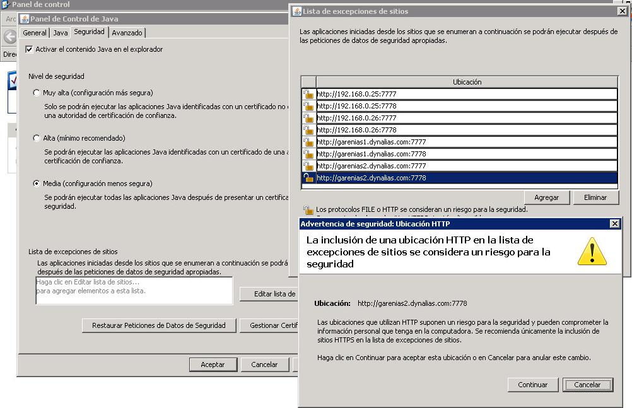Viewport: 632px width, 408px height.
Task: Click Cancelar in the Java Control Panel
Action: pos(264,364)
